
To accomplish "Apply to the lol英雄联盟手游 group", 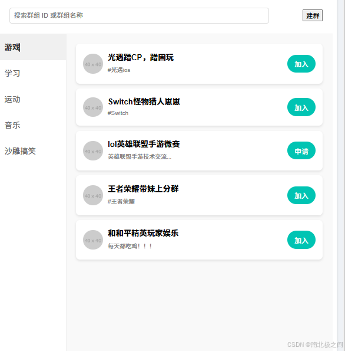I will [x=301, y=150].
